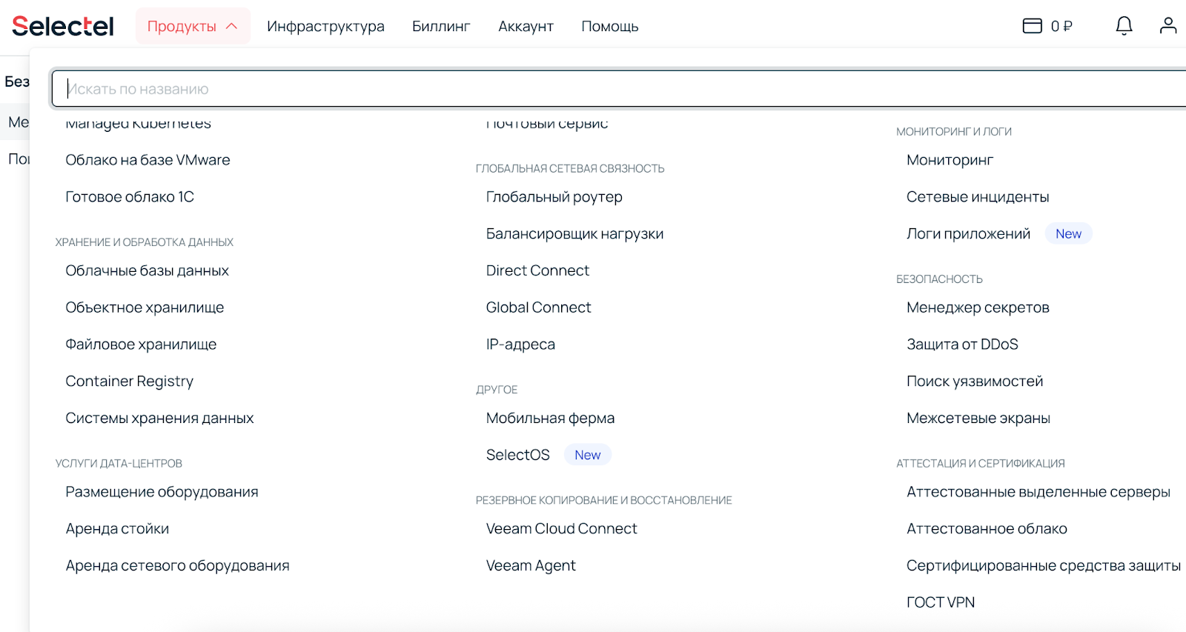The height and width of the screenshot is (632, 1186).
Task: Go to Selectel logo home
Action: [x=63, y=26]
